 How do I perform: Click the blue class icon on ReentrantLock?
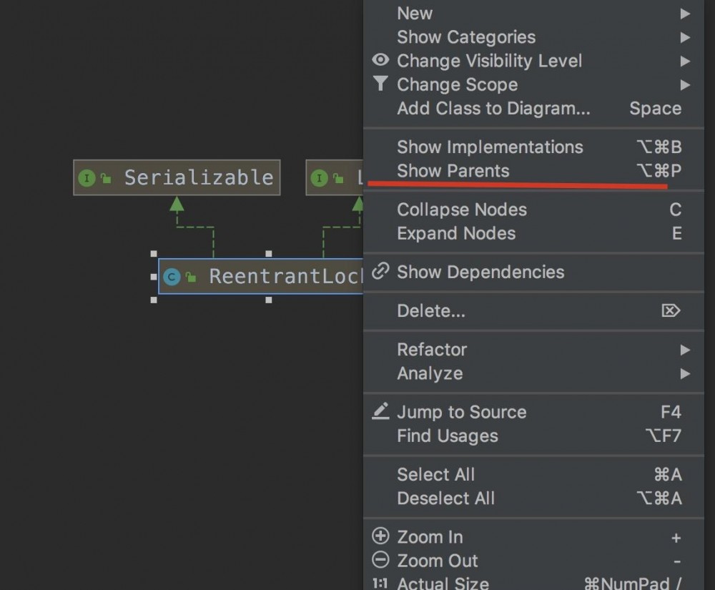172,277
